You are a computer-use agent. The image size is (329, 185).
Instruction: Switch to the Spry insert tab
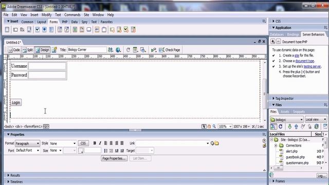(84, 22)
